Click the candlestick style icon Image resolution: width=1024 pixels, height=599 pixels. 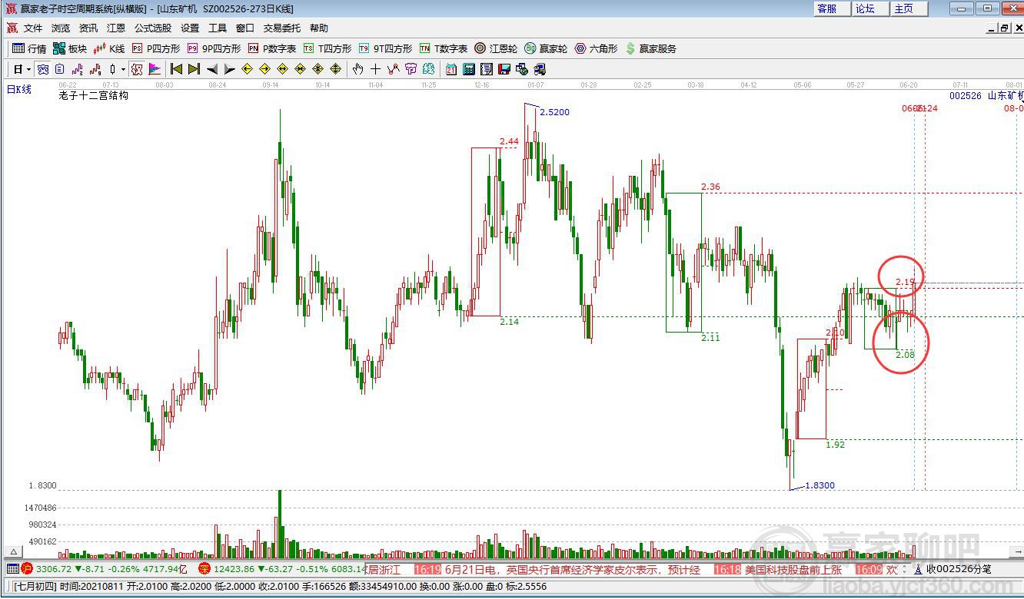click(x=111, y=69)
